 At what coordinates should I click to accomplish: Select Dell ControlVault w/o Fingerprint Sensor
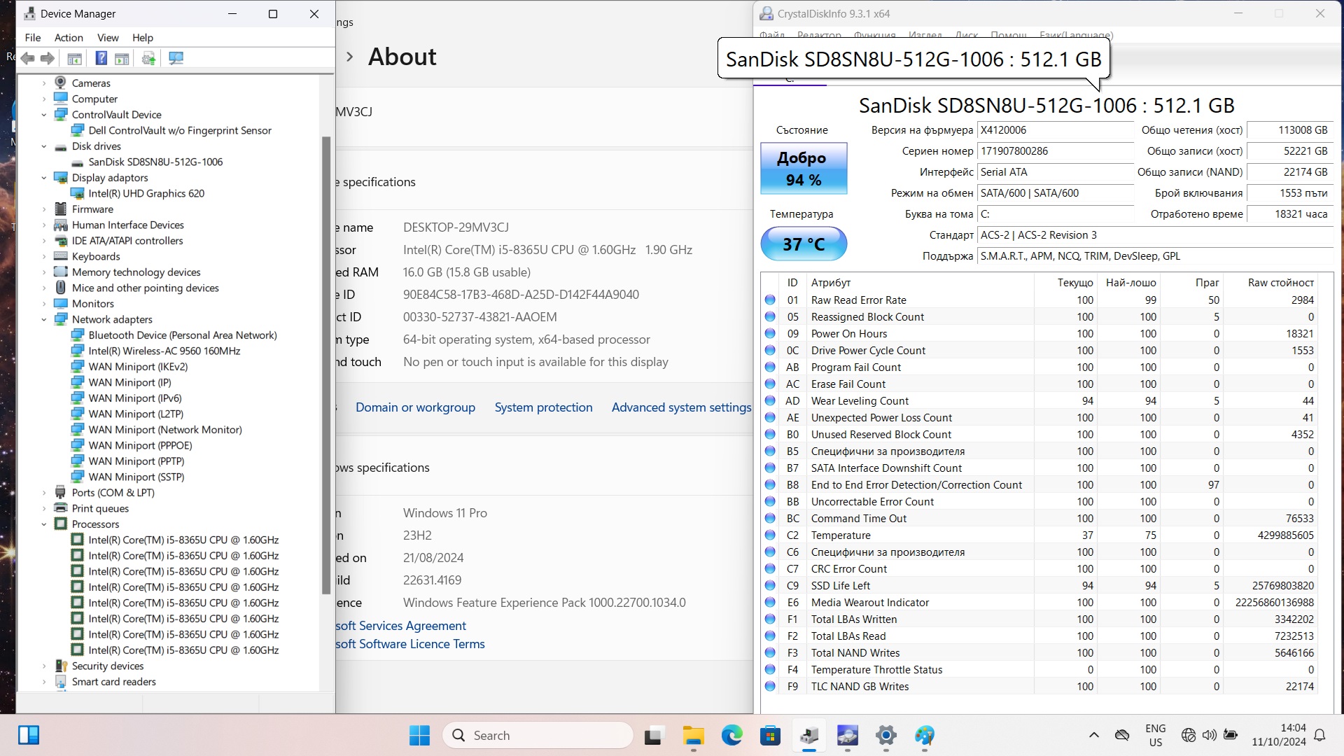click(x=179, y=130)
